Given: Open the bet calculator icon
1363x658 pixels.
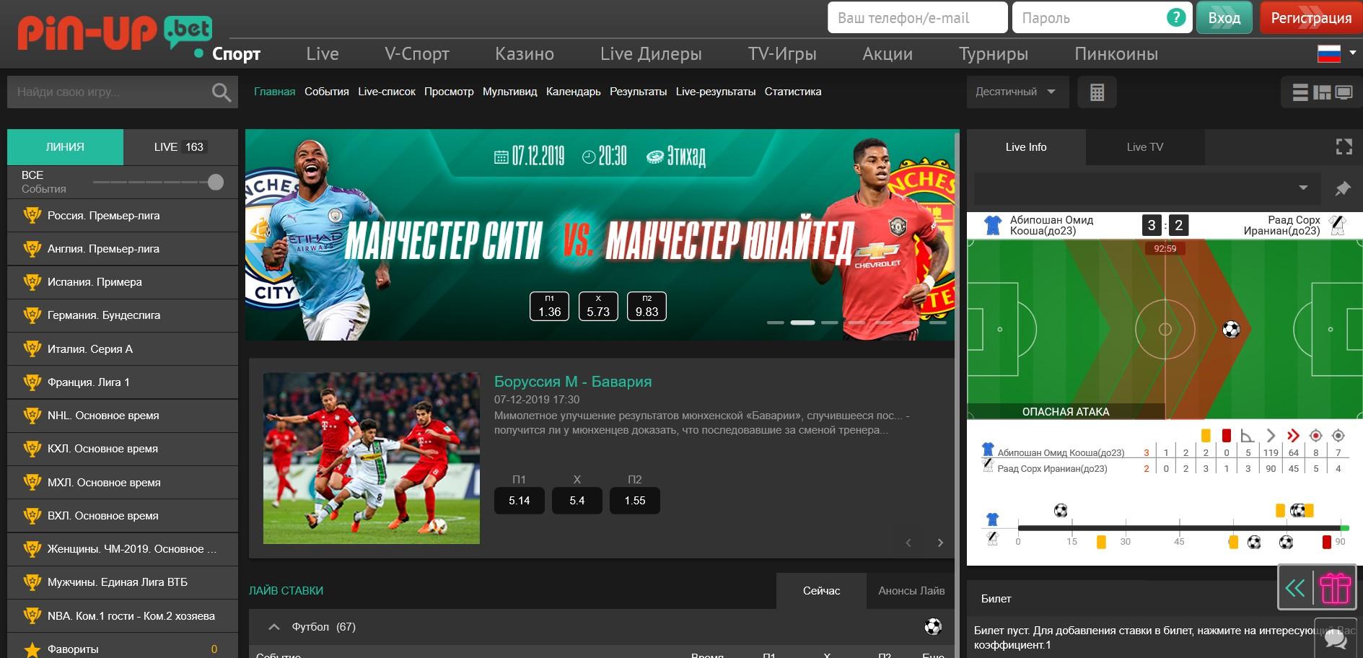Looking at the screenshot, I should coord(1097,92).
